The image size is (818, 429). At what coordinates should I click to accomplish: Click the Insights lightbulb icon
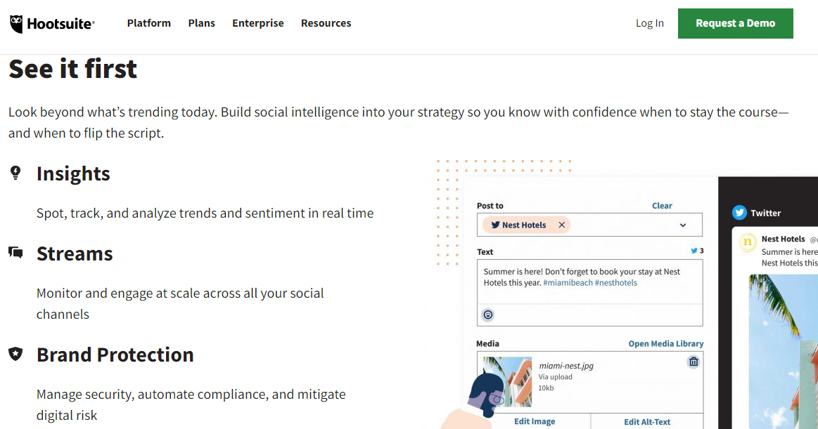click(x=15, y=173)
